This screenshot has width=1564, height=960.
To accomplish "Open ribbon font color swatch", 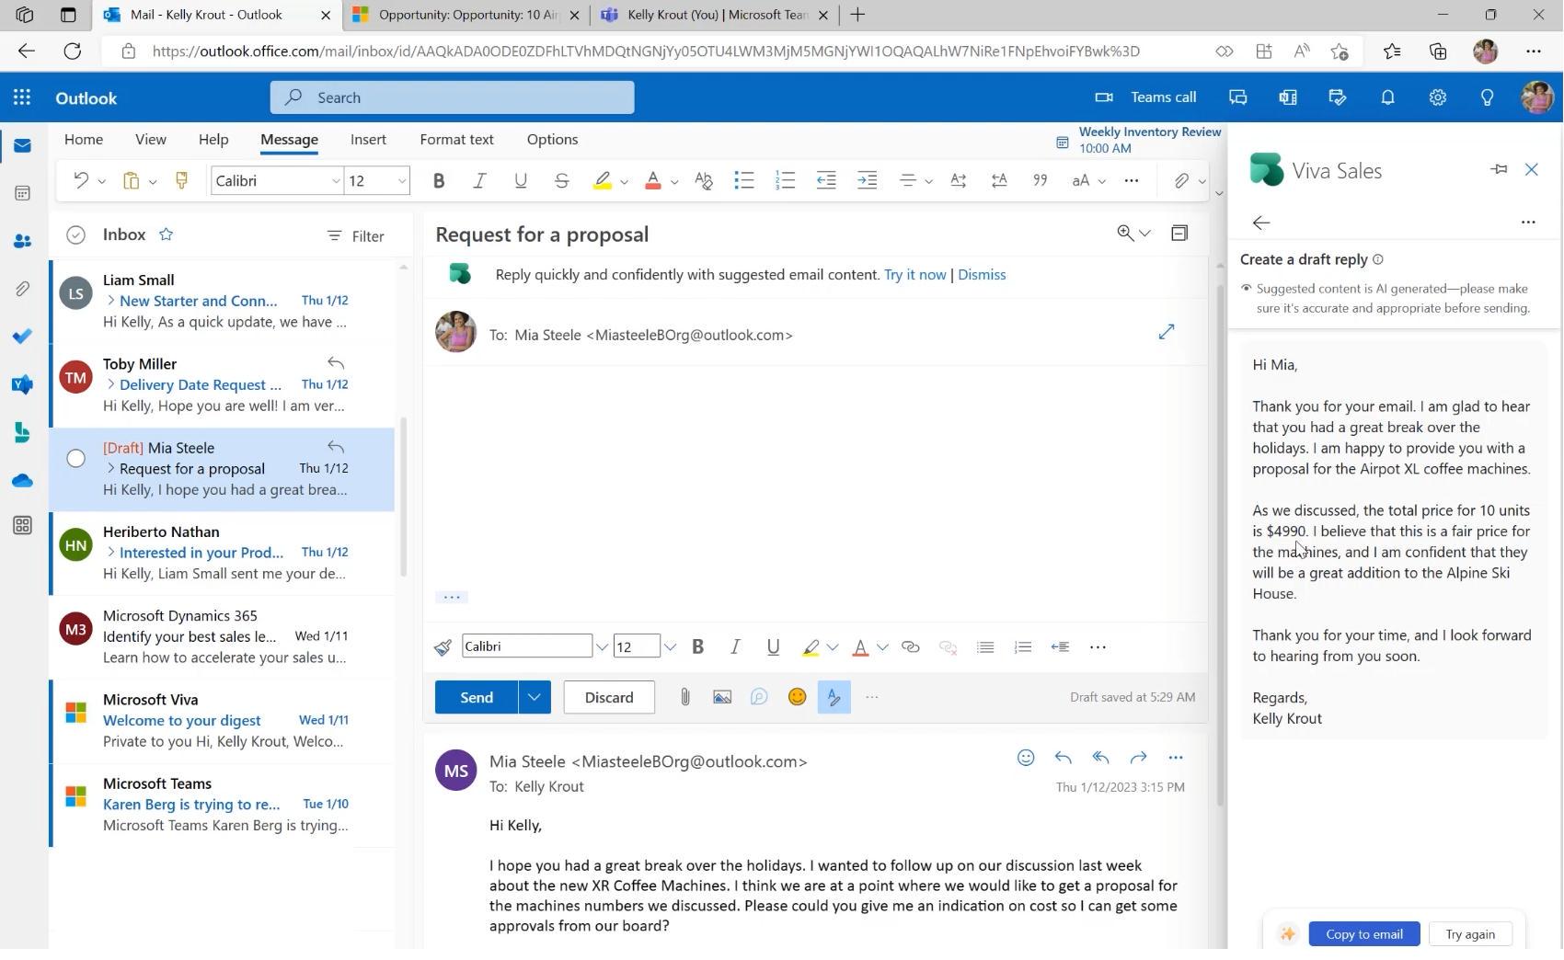I will click(x=653, y=181).
